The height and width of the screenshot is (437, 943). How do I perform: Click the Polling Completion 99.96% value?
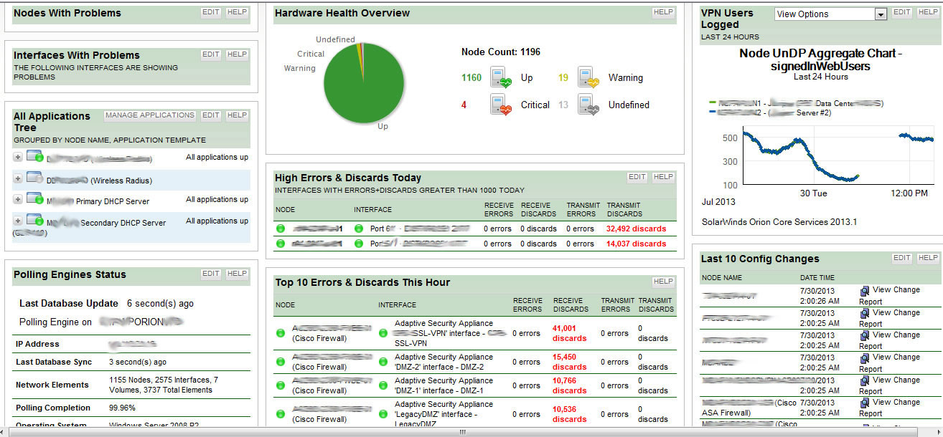[122, 408]
